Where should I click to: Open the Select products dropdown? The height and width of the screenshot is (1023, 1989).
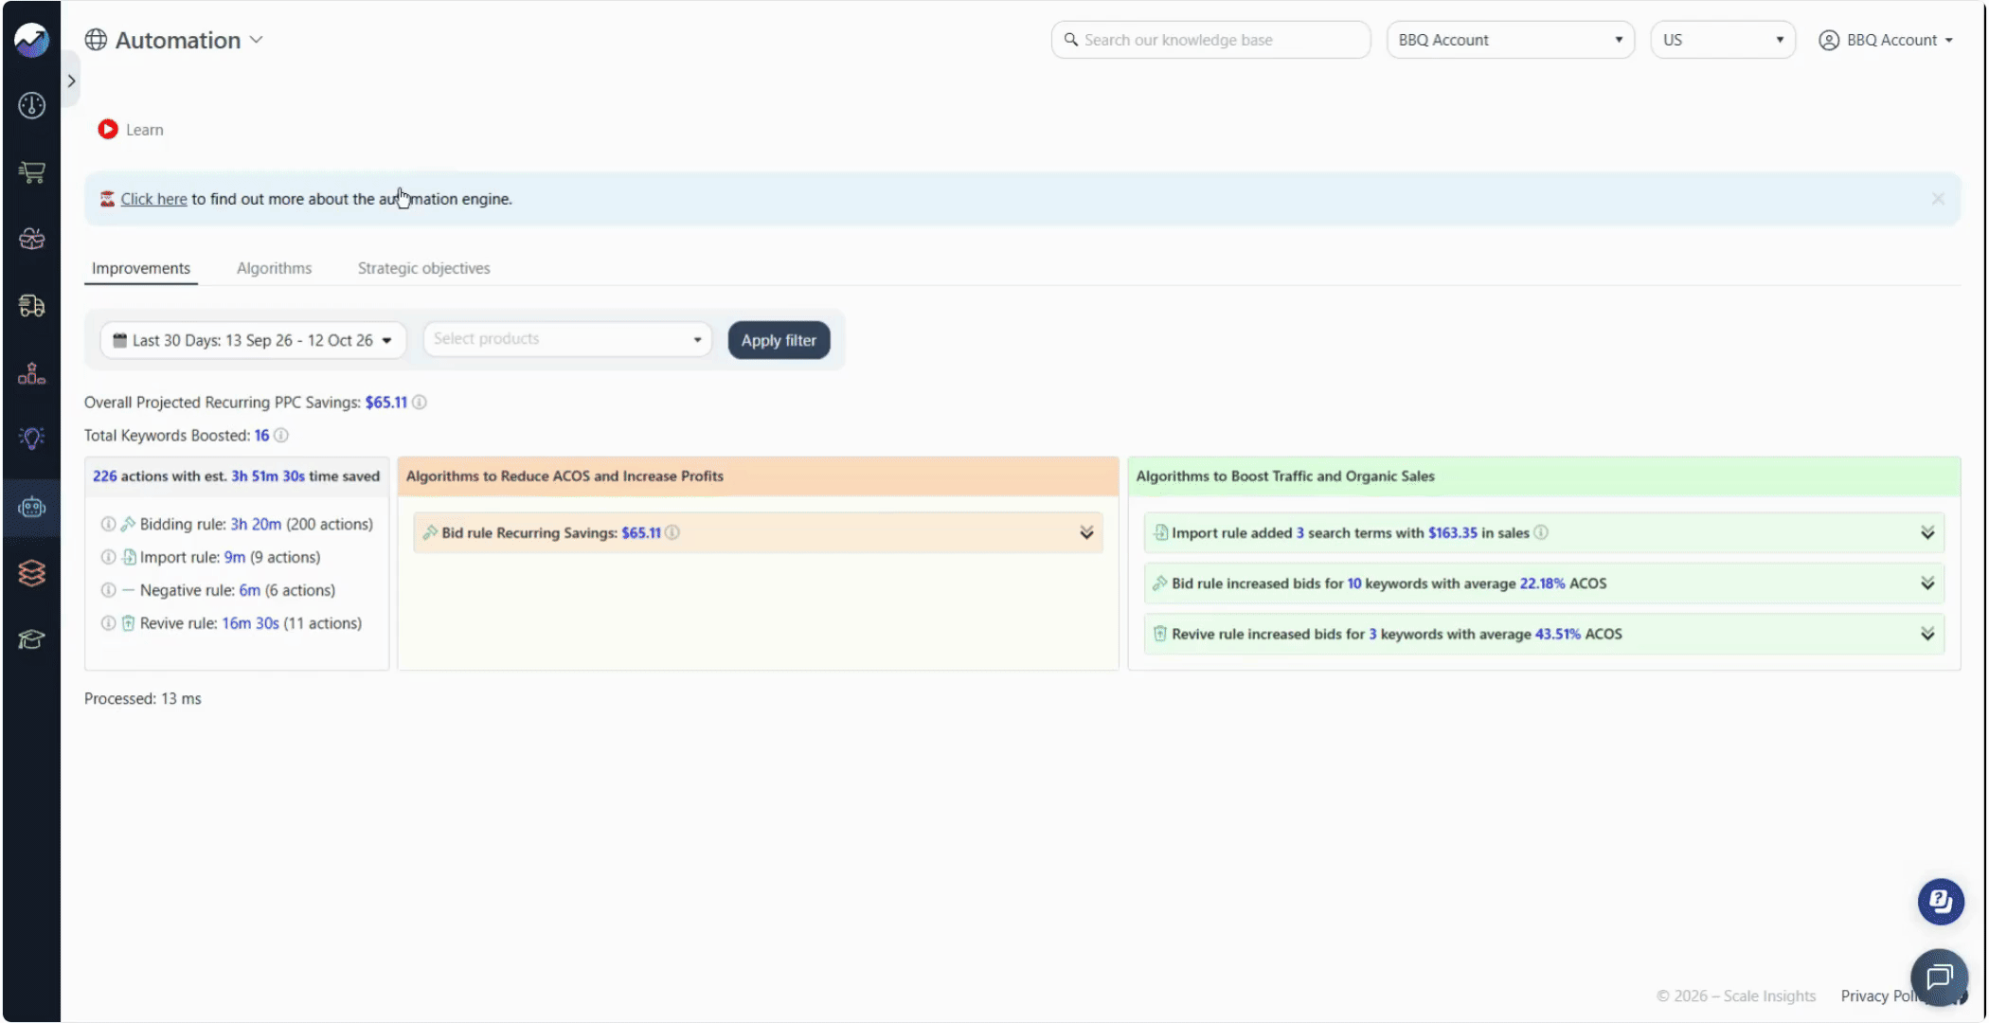coord(567,339)
